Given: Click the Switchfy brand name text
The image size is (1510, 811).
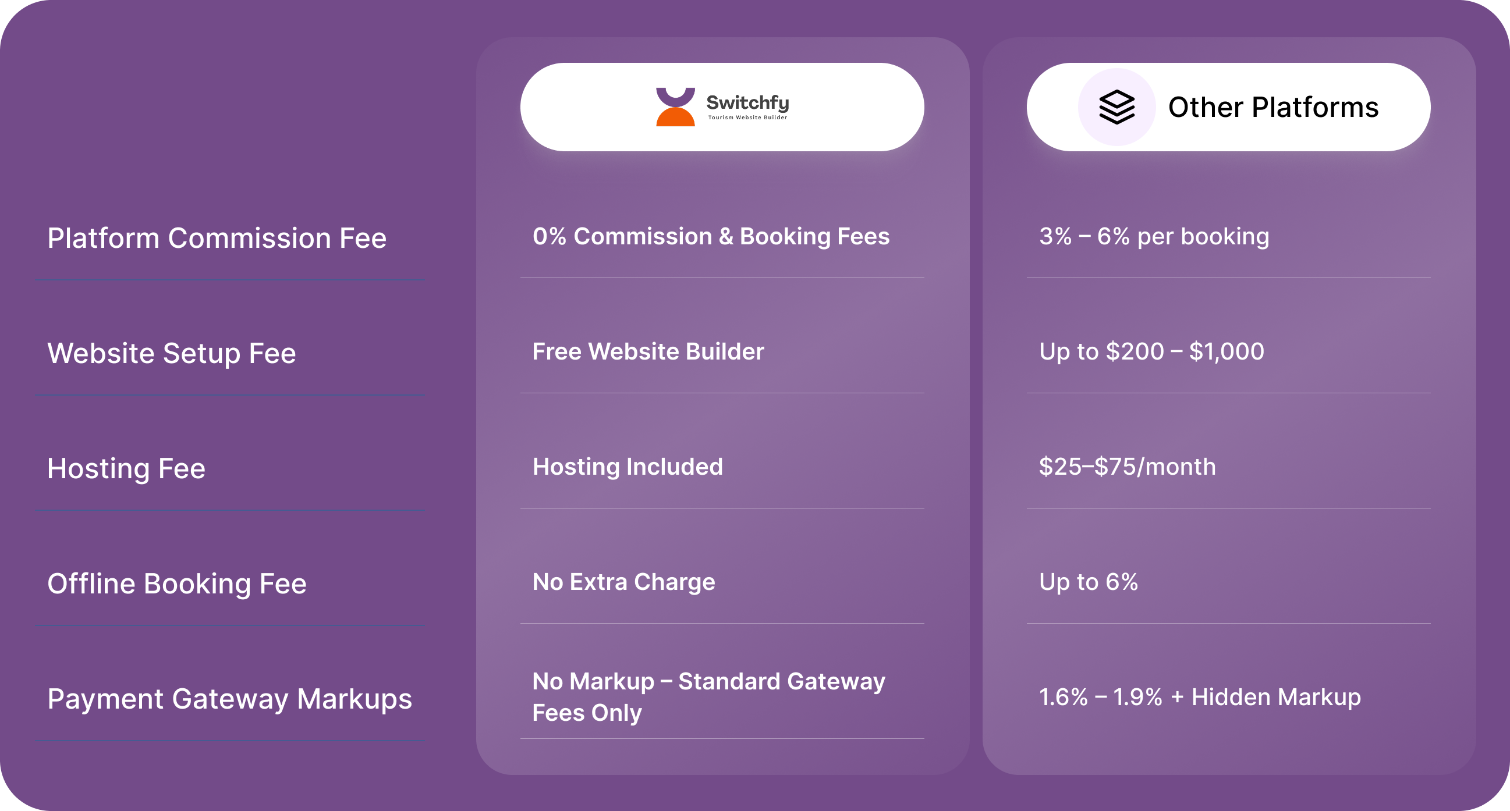Looking at the screenshot, I should [747, 102].
